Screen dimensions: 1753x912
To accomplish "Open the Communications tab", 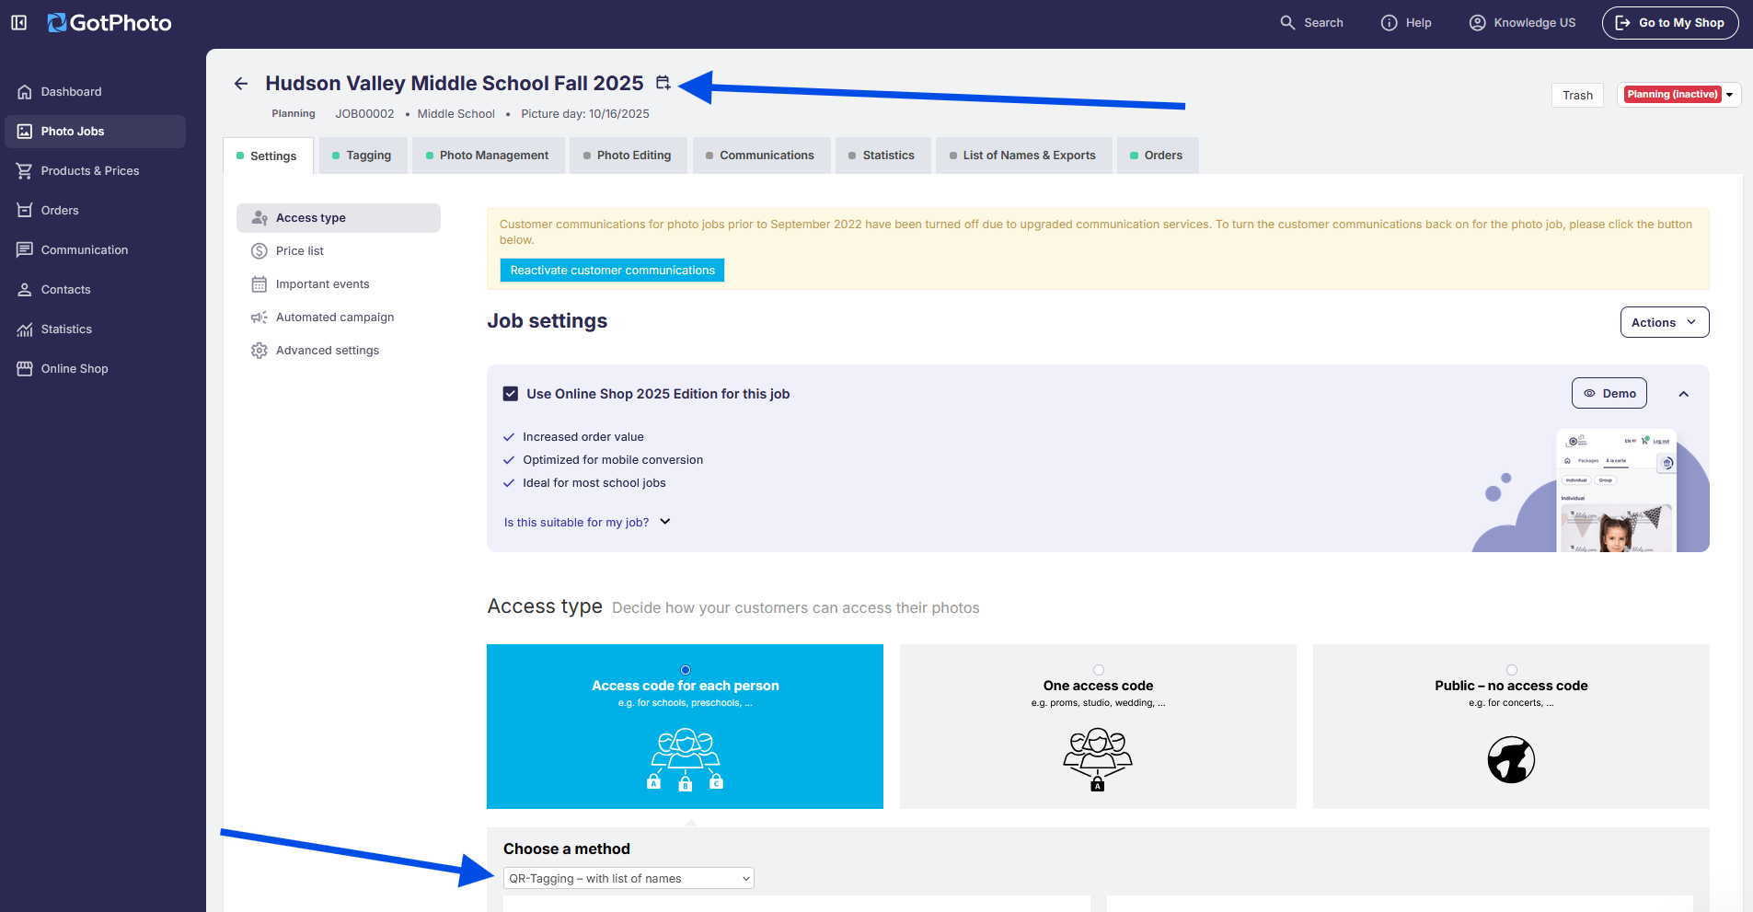I will click(761, 156).
